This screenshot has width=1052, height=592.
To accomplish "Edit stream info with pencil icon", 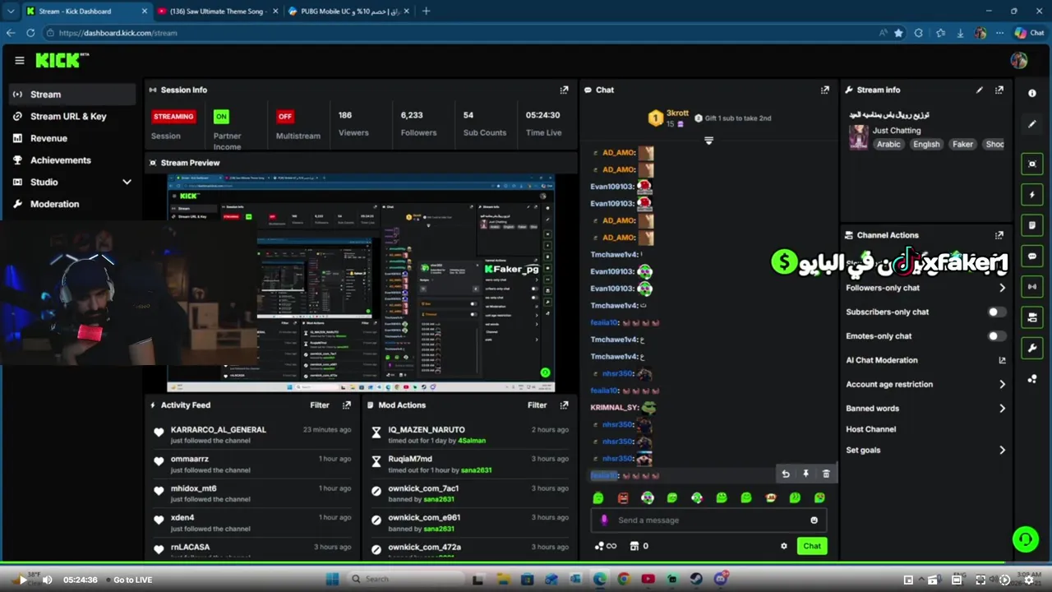I will (x=980, y=90).
